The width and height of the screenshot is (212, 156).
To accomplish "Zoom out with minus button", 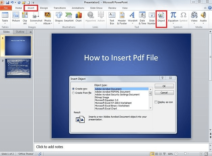I will coord(176,154).
